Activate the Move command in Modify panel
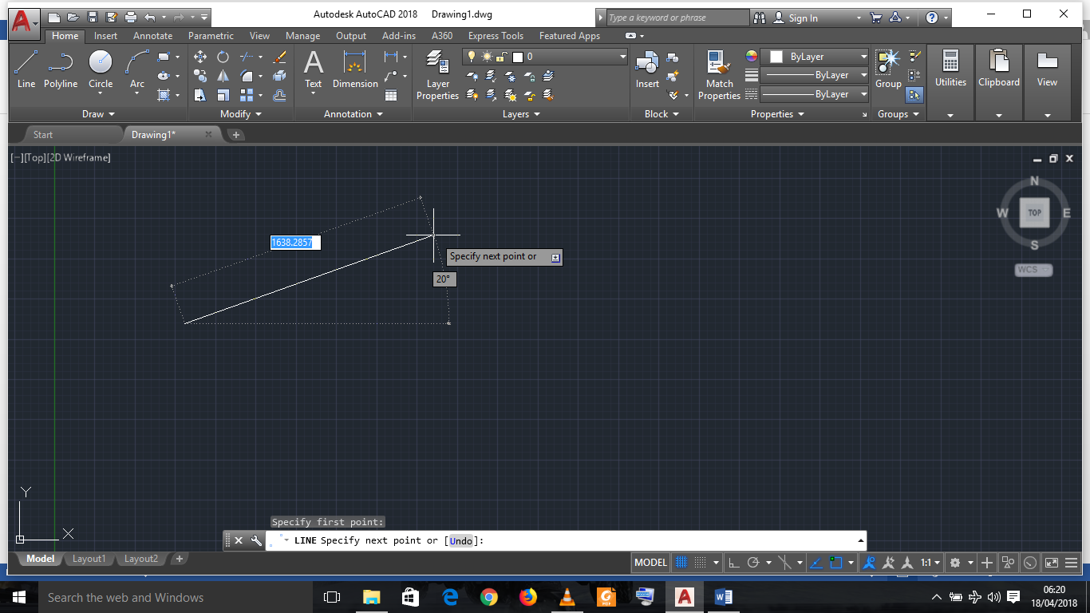Image resolution: width=1090 pixels, height=613 pixels. tap(200, 56)
